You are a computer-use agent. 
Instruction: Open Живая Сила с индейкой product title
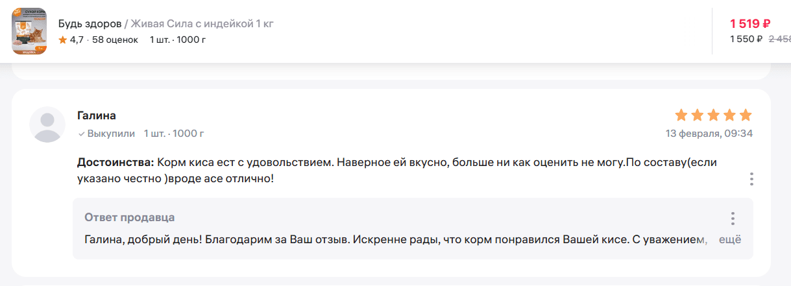202,24
